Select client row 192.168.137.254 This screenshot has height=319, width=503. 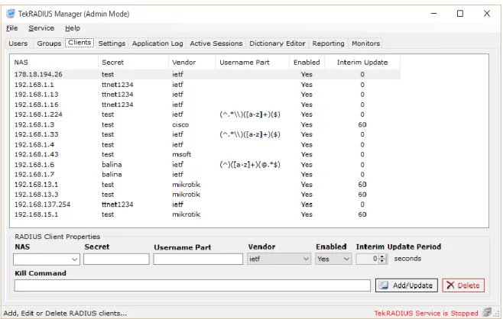click(x=206, y=205)
